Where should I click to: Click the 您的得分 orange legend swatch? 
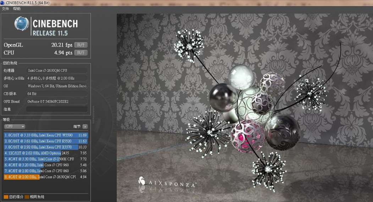[6, 197]
